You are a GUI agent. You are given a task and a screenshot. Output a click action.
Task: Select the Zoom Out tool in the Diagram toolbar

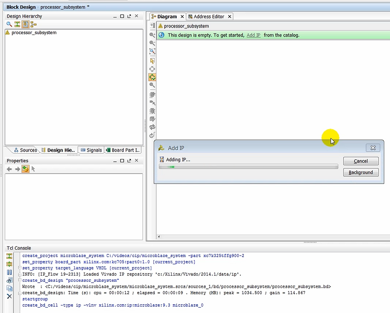click(152, 43)
